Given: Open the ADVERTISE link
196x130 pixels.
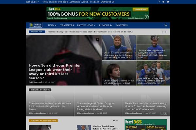Looking at the screenshot, I should [x=74, y=2].
